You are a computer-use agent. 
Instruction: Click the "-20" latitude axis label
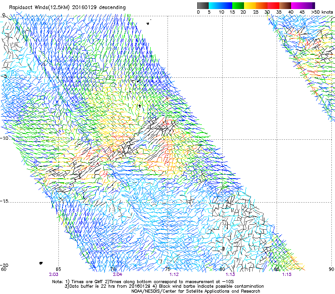click(4, 265)
